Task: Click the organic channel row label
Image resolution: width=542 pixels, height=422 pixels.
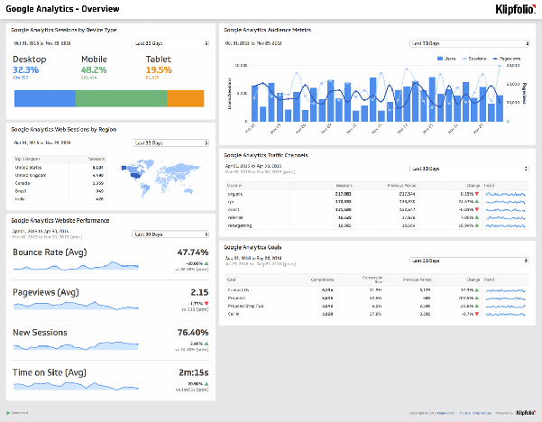Action: pyautogui.click(x=235, y=194)
